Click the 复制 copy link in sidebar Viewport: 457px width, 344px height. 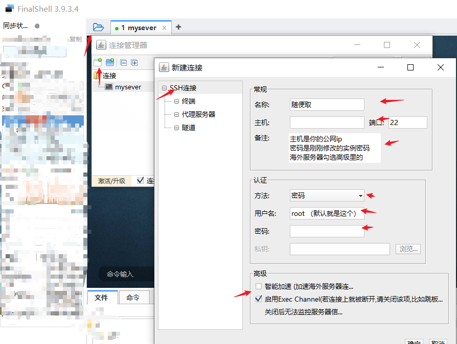pos(76,39)
